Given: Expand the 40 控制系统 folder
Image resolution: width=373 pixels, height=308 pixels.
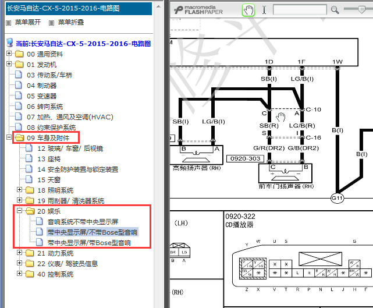Looking at the screenshot, I should pos(19,273).
